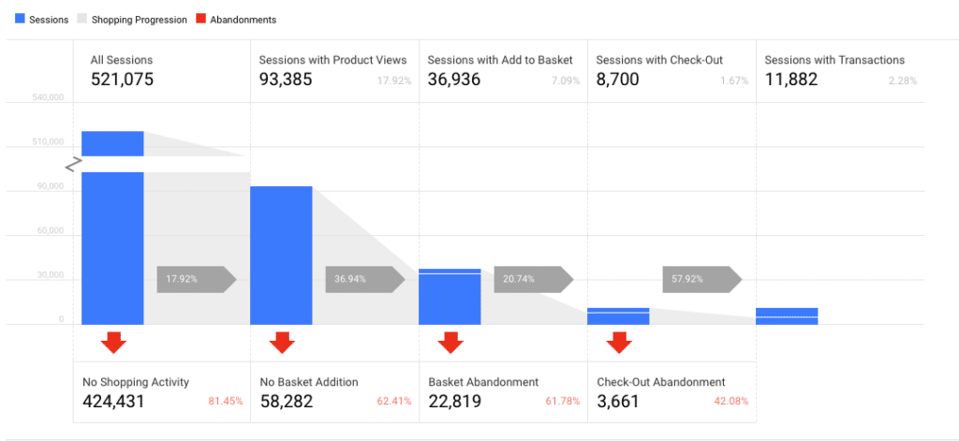Click the blue Sessions with Product Views bar
The height and width of the screenshot is (441, 959).
point(281,255)
